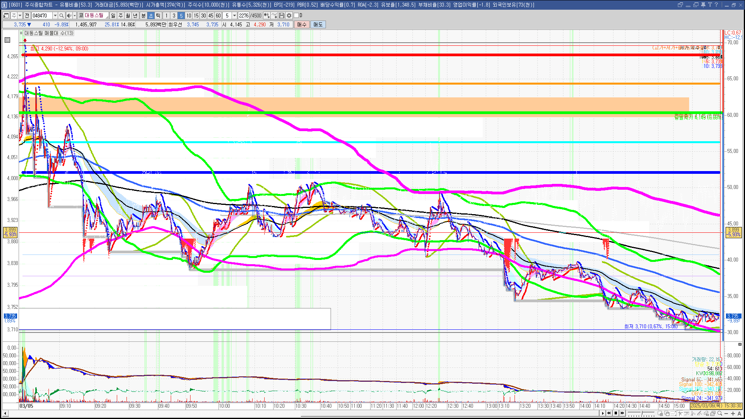Click the data grid icon left of chart

click(7, 40)
